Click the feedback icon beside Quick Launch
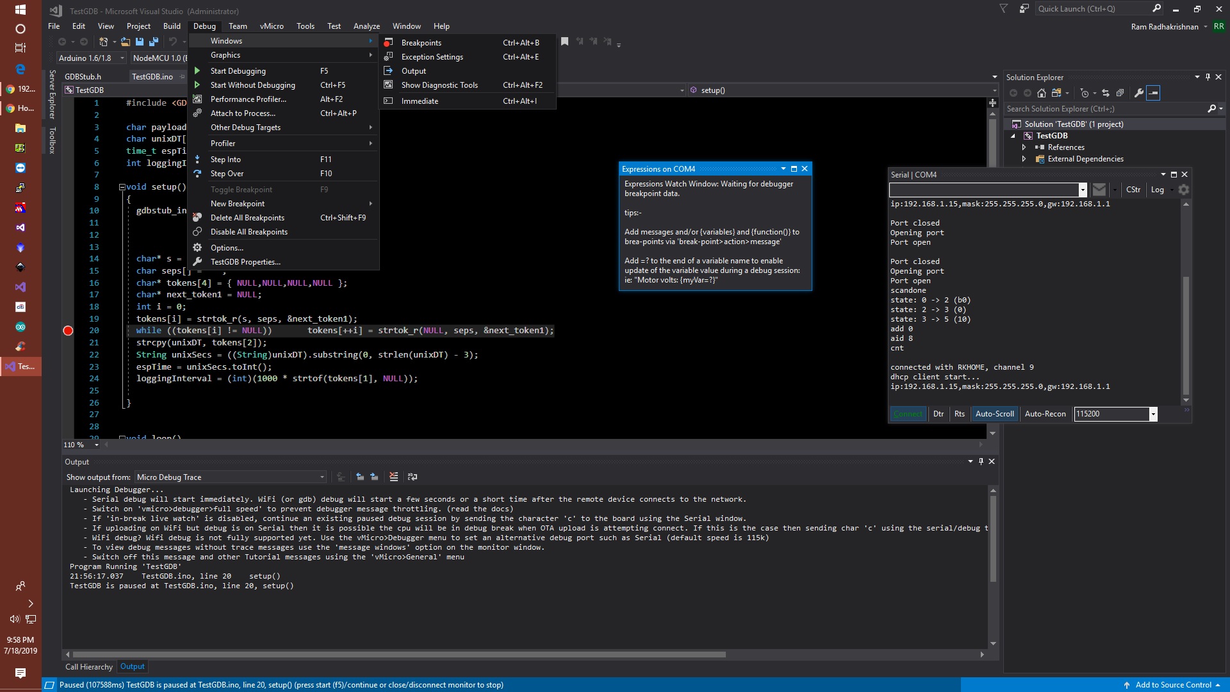 coord(1024,9)
